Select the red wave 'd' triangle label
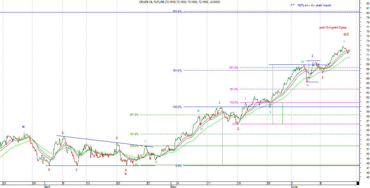The width and height of the screenshot is (370, 188). pyautogui.click(x=117, y=137)
